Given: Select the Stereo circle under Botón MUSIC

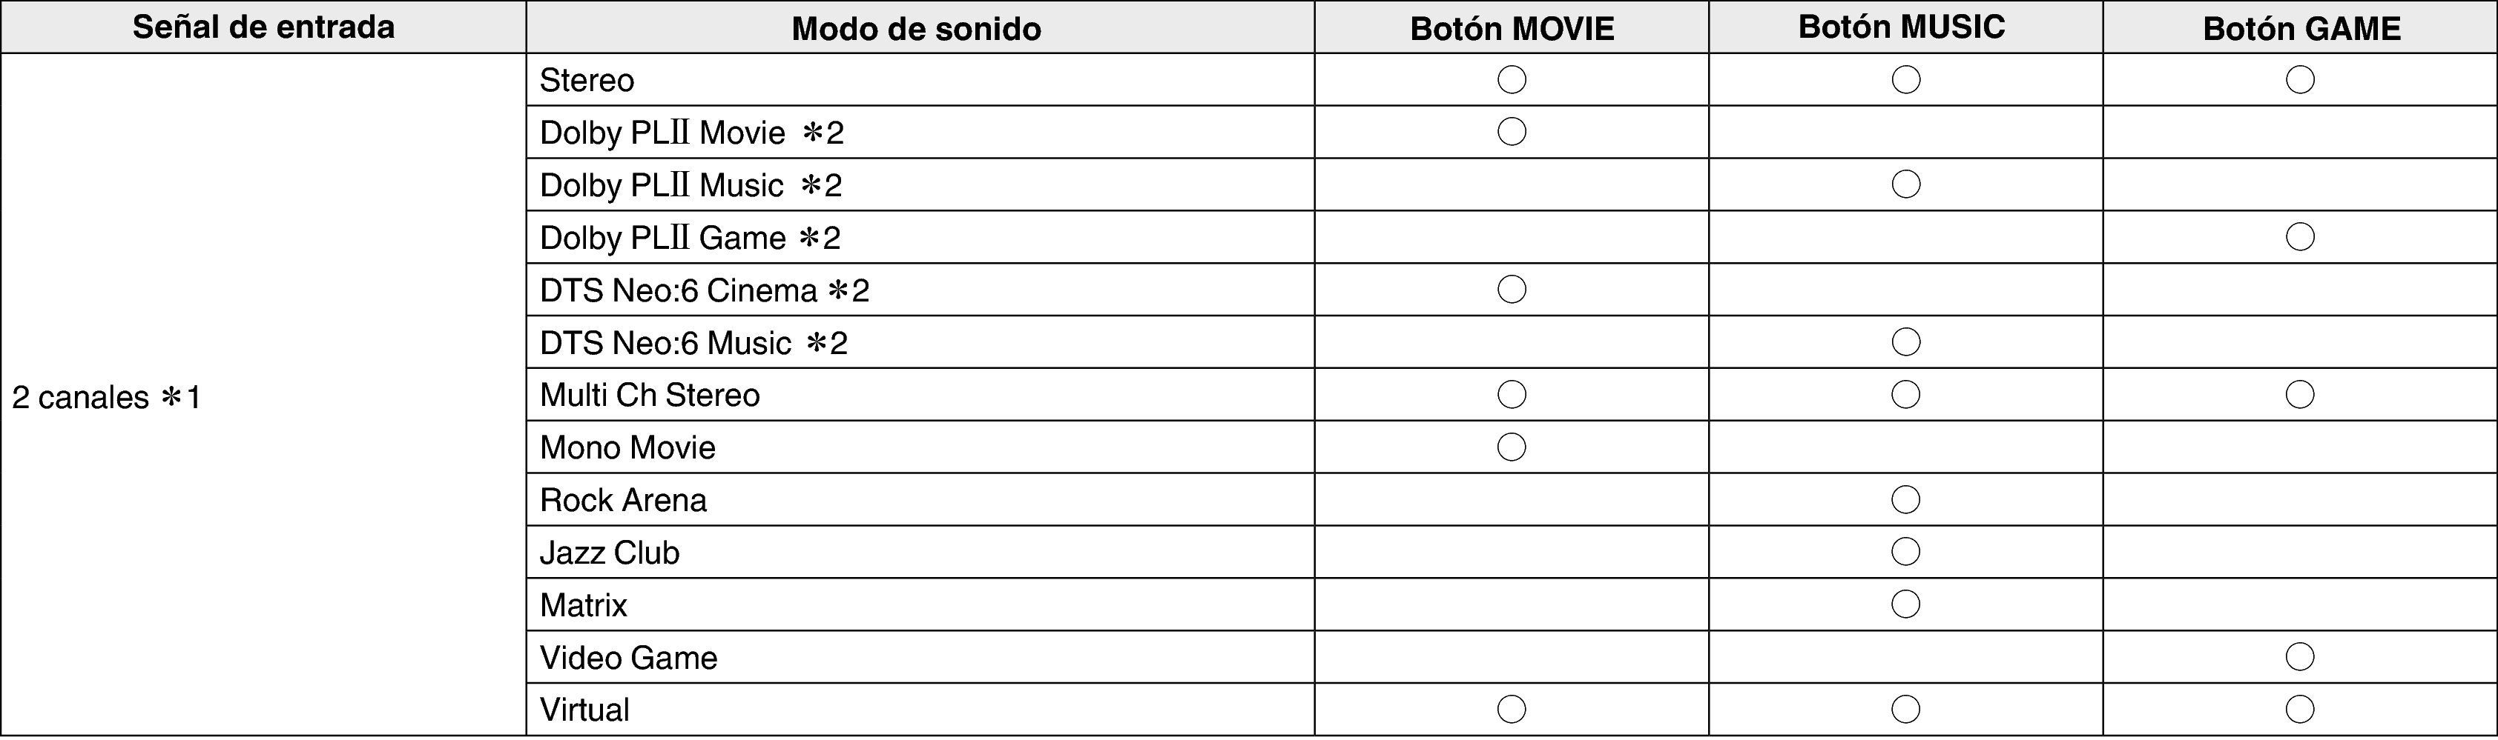Looking at the screenshot, I should (x=1905, y=79).
